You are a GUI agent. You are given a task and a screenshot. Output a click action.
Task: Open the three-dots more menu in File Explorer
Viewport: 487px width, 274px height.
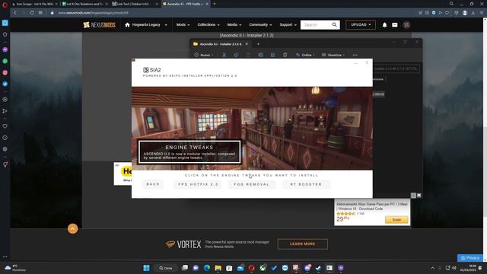(355, 55)
